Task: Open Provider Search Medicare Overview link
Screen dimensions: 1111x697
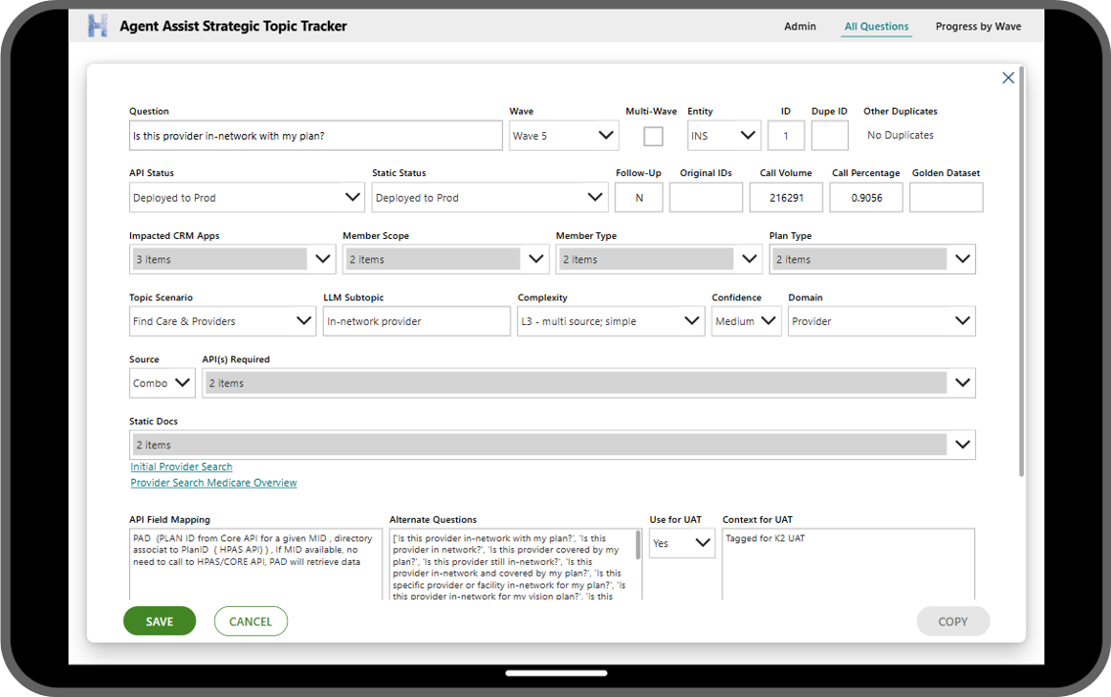Action: [x=213, y=483]
